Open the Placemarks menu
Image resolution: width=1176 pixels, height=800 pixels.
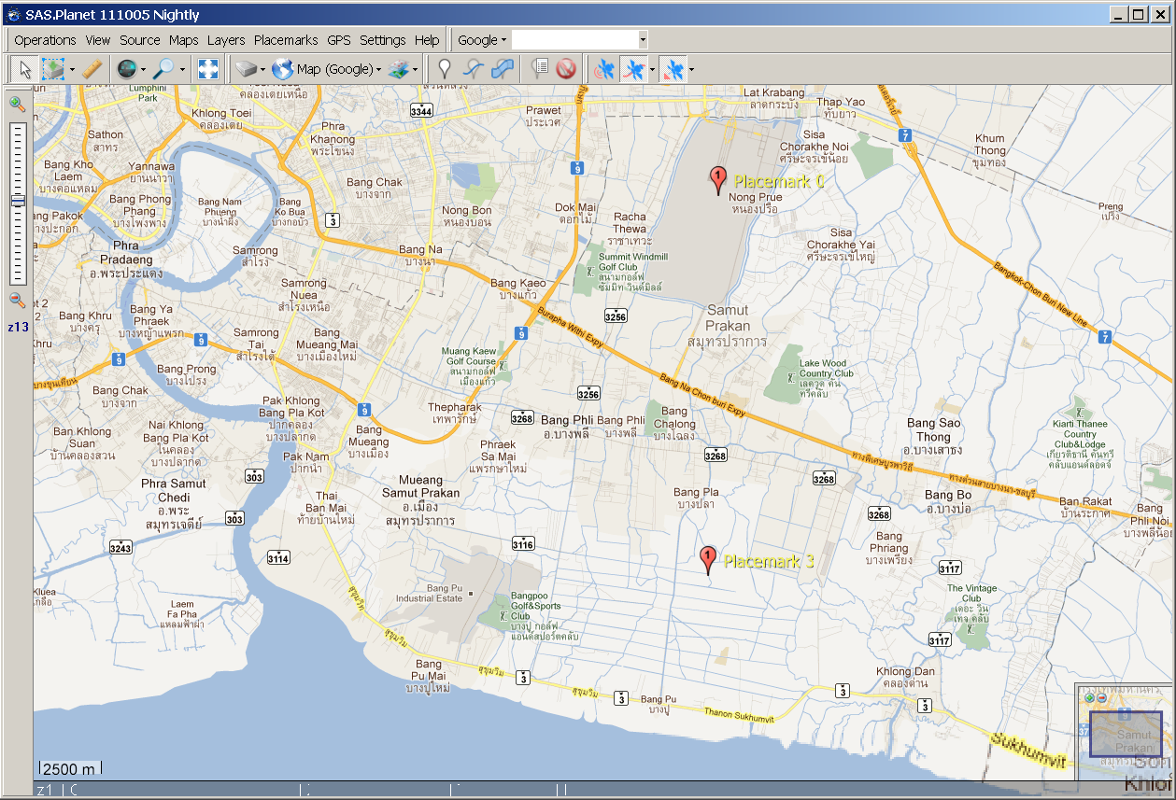coord(286,40)
